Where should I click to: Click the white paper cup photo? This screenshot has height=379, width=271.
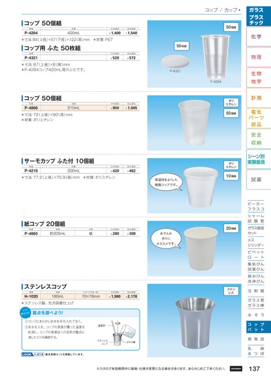point(201,248)
